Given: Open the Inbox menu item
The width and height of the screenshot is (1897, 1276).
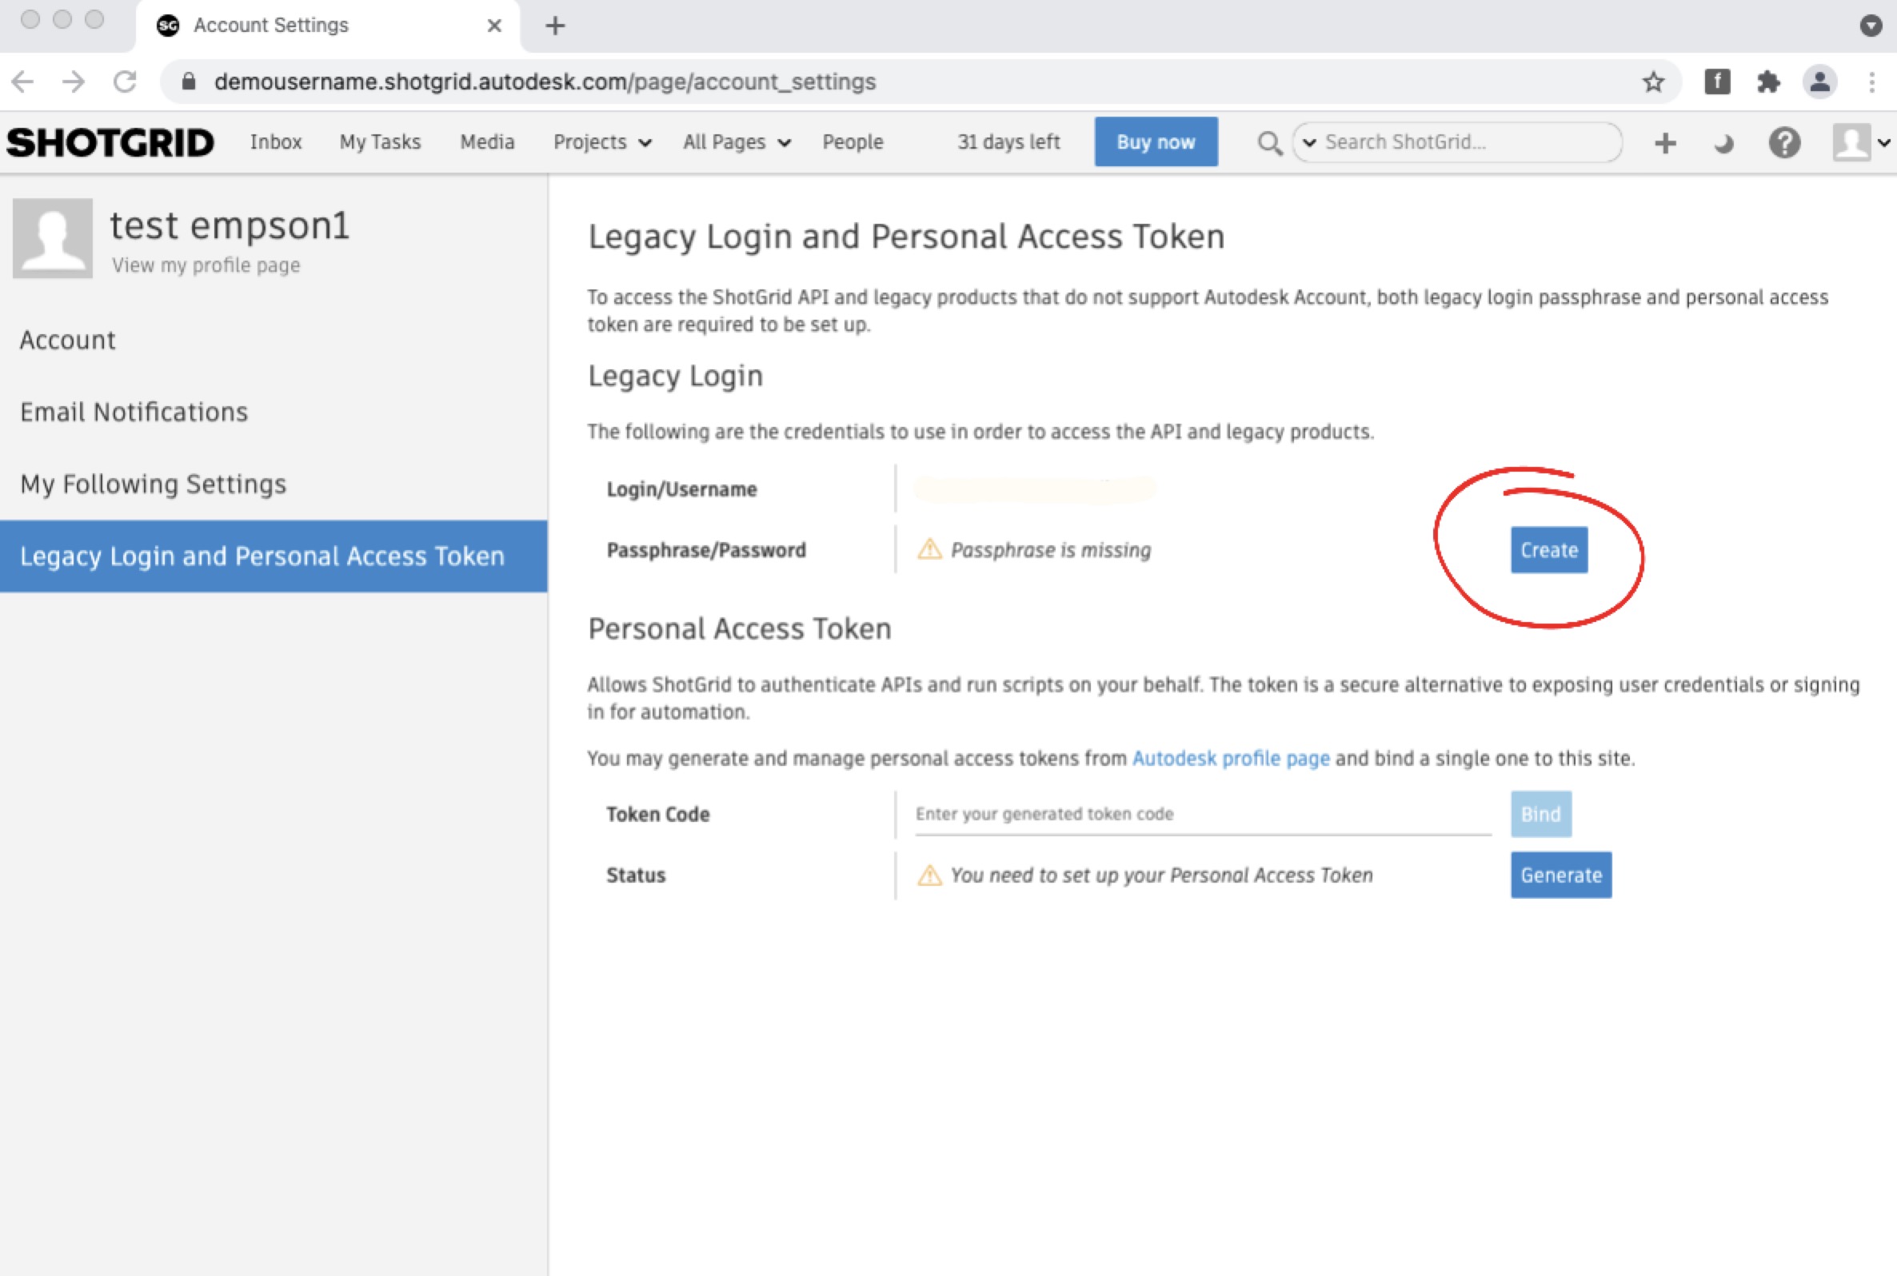Looking at the screenshot, I should pos(276,142).
